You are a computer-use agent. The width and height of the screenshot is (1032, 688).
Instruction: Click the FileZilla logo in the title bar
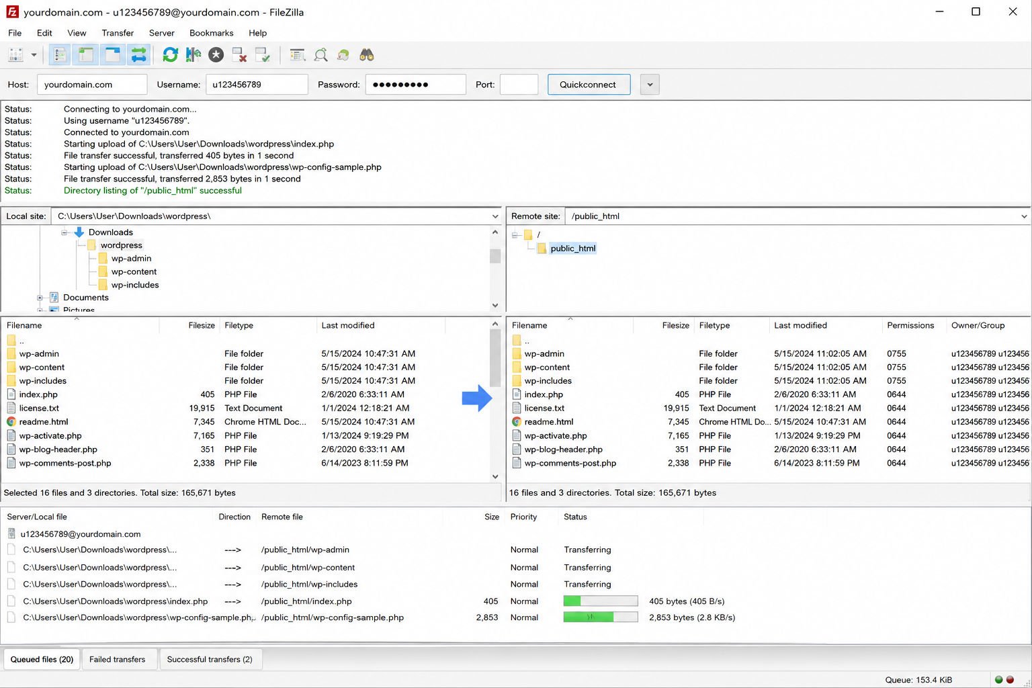tap(12, 12)
